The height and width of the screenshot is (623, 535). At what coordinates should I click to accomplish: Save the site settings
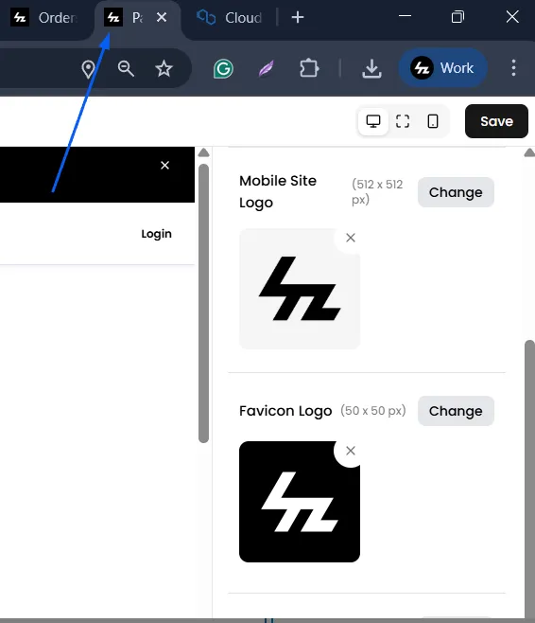pos(496,121)
